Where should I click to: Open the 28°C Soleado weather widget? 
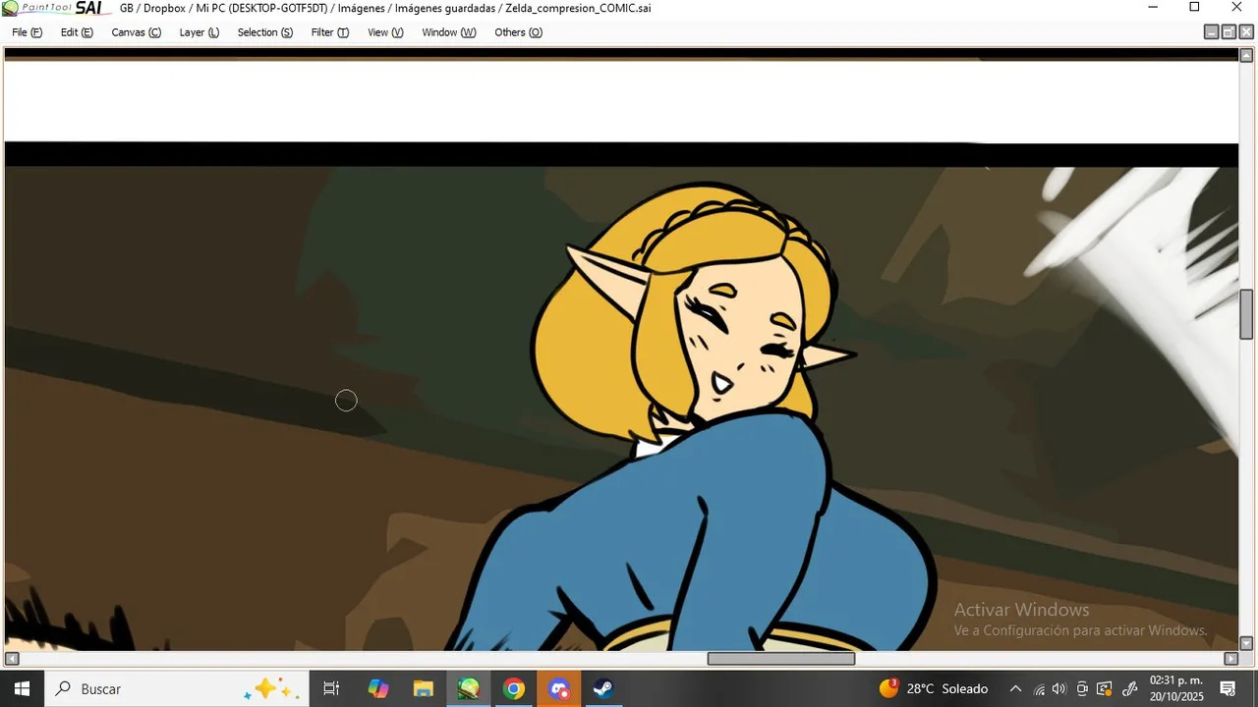[x=934, y=688]
